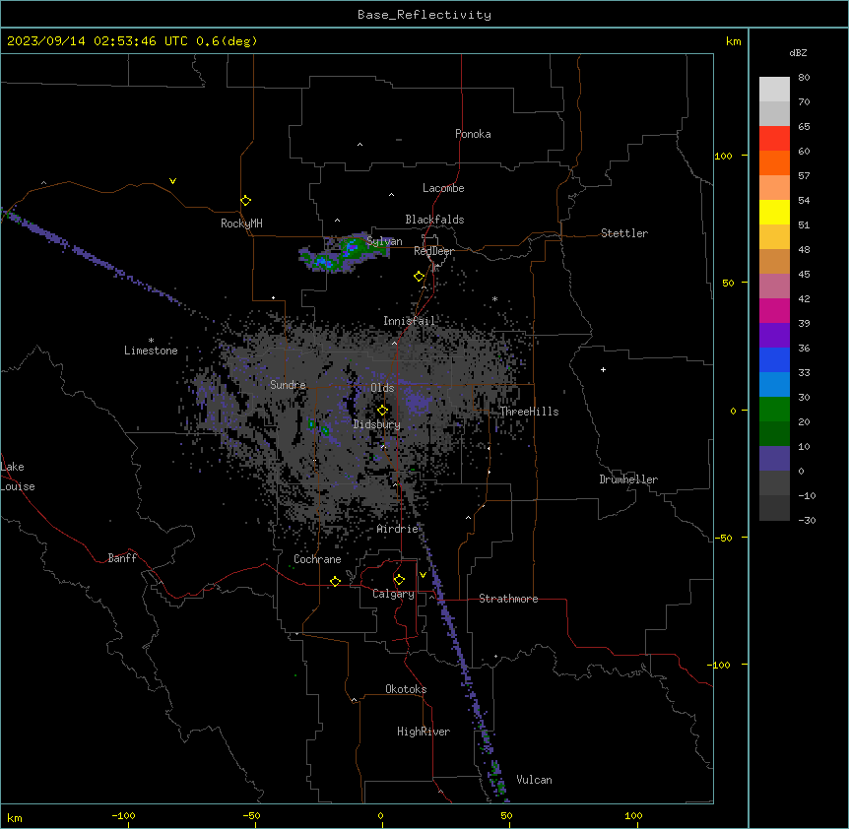
Task: Click the 80 value in the dBZ legend
Action: [804, 78]
